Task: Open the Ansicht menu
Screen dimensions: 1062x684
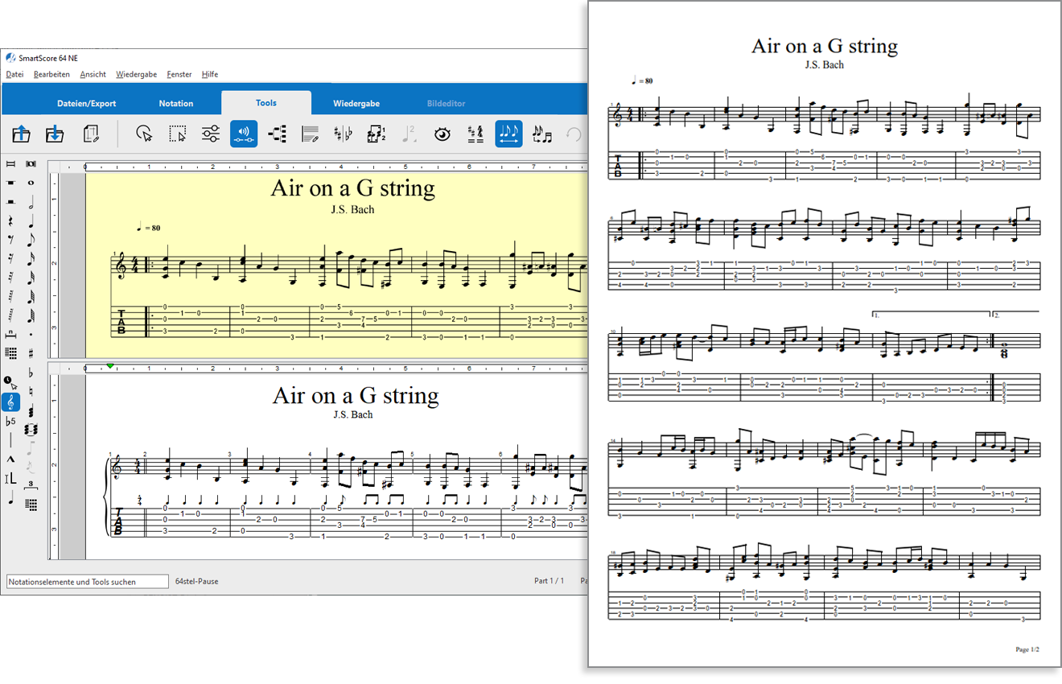Action: (93, 74)
